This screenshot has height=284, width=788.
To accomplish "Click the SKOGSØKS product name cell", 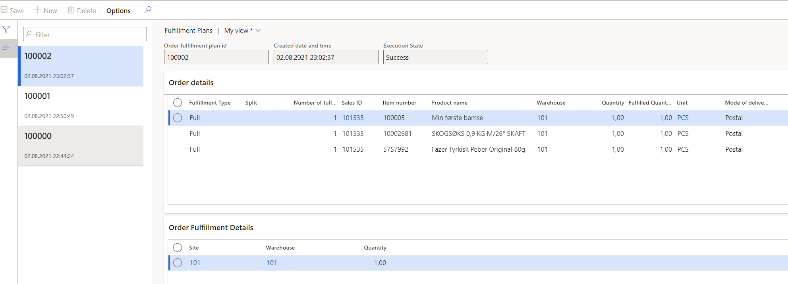I will pyautogui.click(x=479, y=133).
